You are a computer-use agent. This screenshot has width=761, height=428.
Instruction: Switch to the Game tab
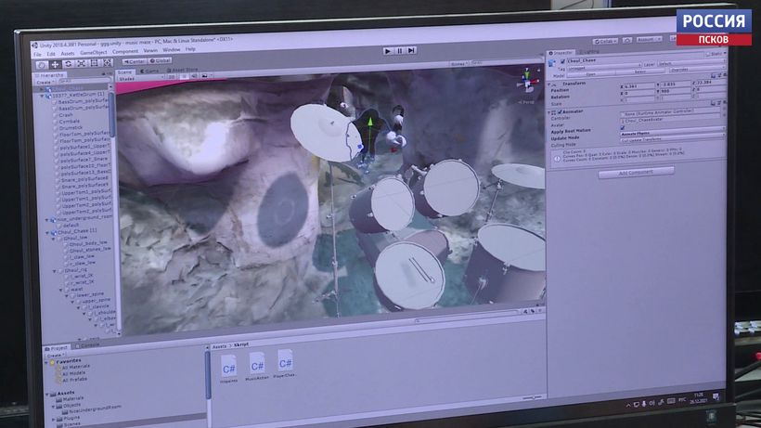[149, 71]
